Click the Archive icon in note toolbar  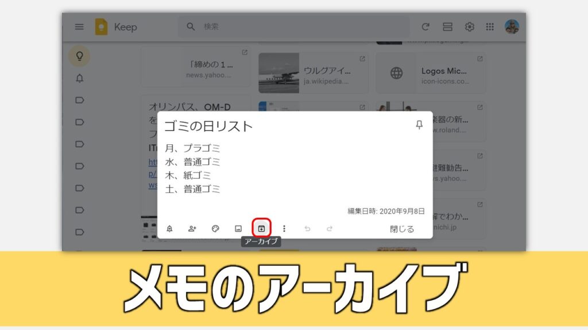(261, 229)
